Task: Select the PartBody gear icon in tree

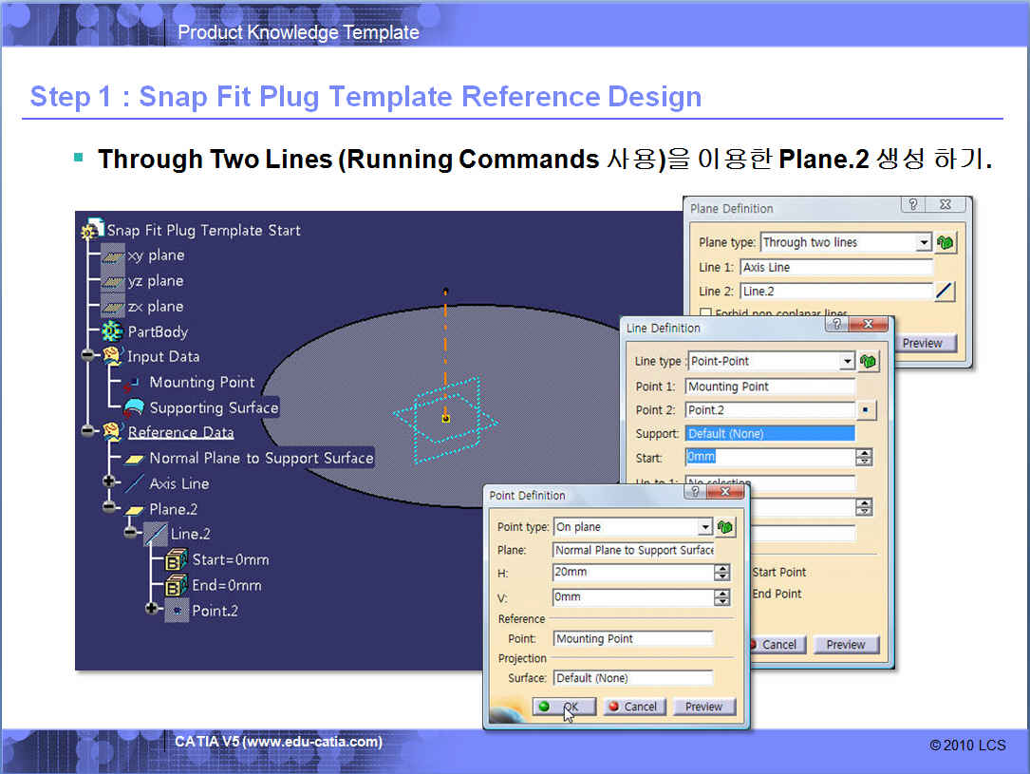Action: 113,332
